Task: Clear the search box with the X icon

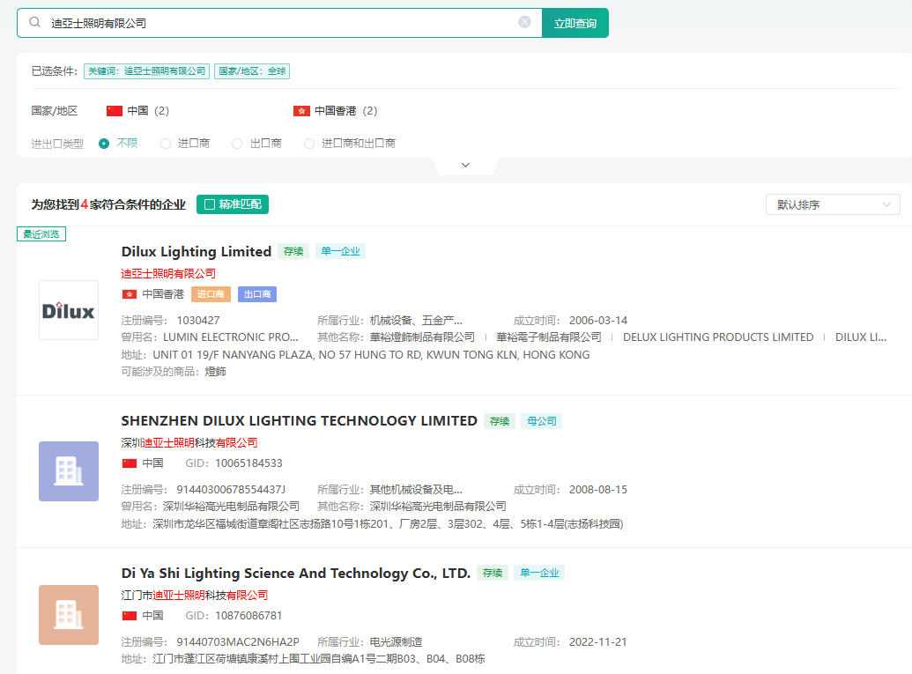Action: click(524, 22)
